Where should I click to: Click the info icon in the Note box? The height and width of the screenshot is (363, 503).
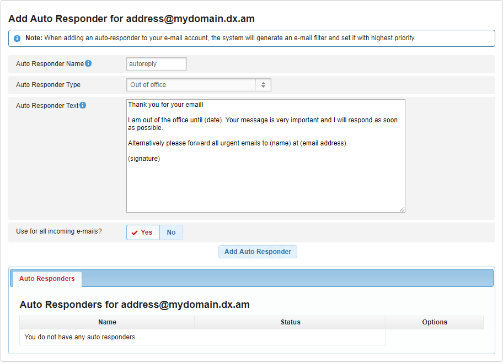[17, 39]
